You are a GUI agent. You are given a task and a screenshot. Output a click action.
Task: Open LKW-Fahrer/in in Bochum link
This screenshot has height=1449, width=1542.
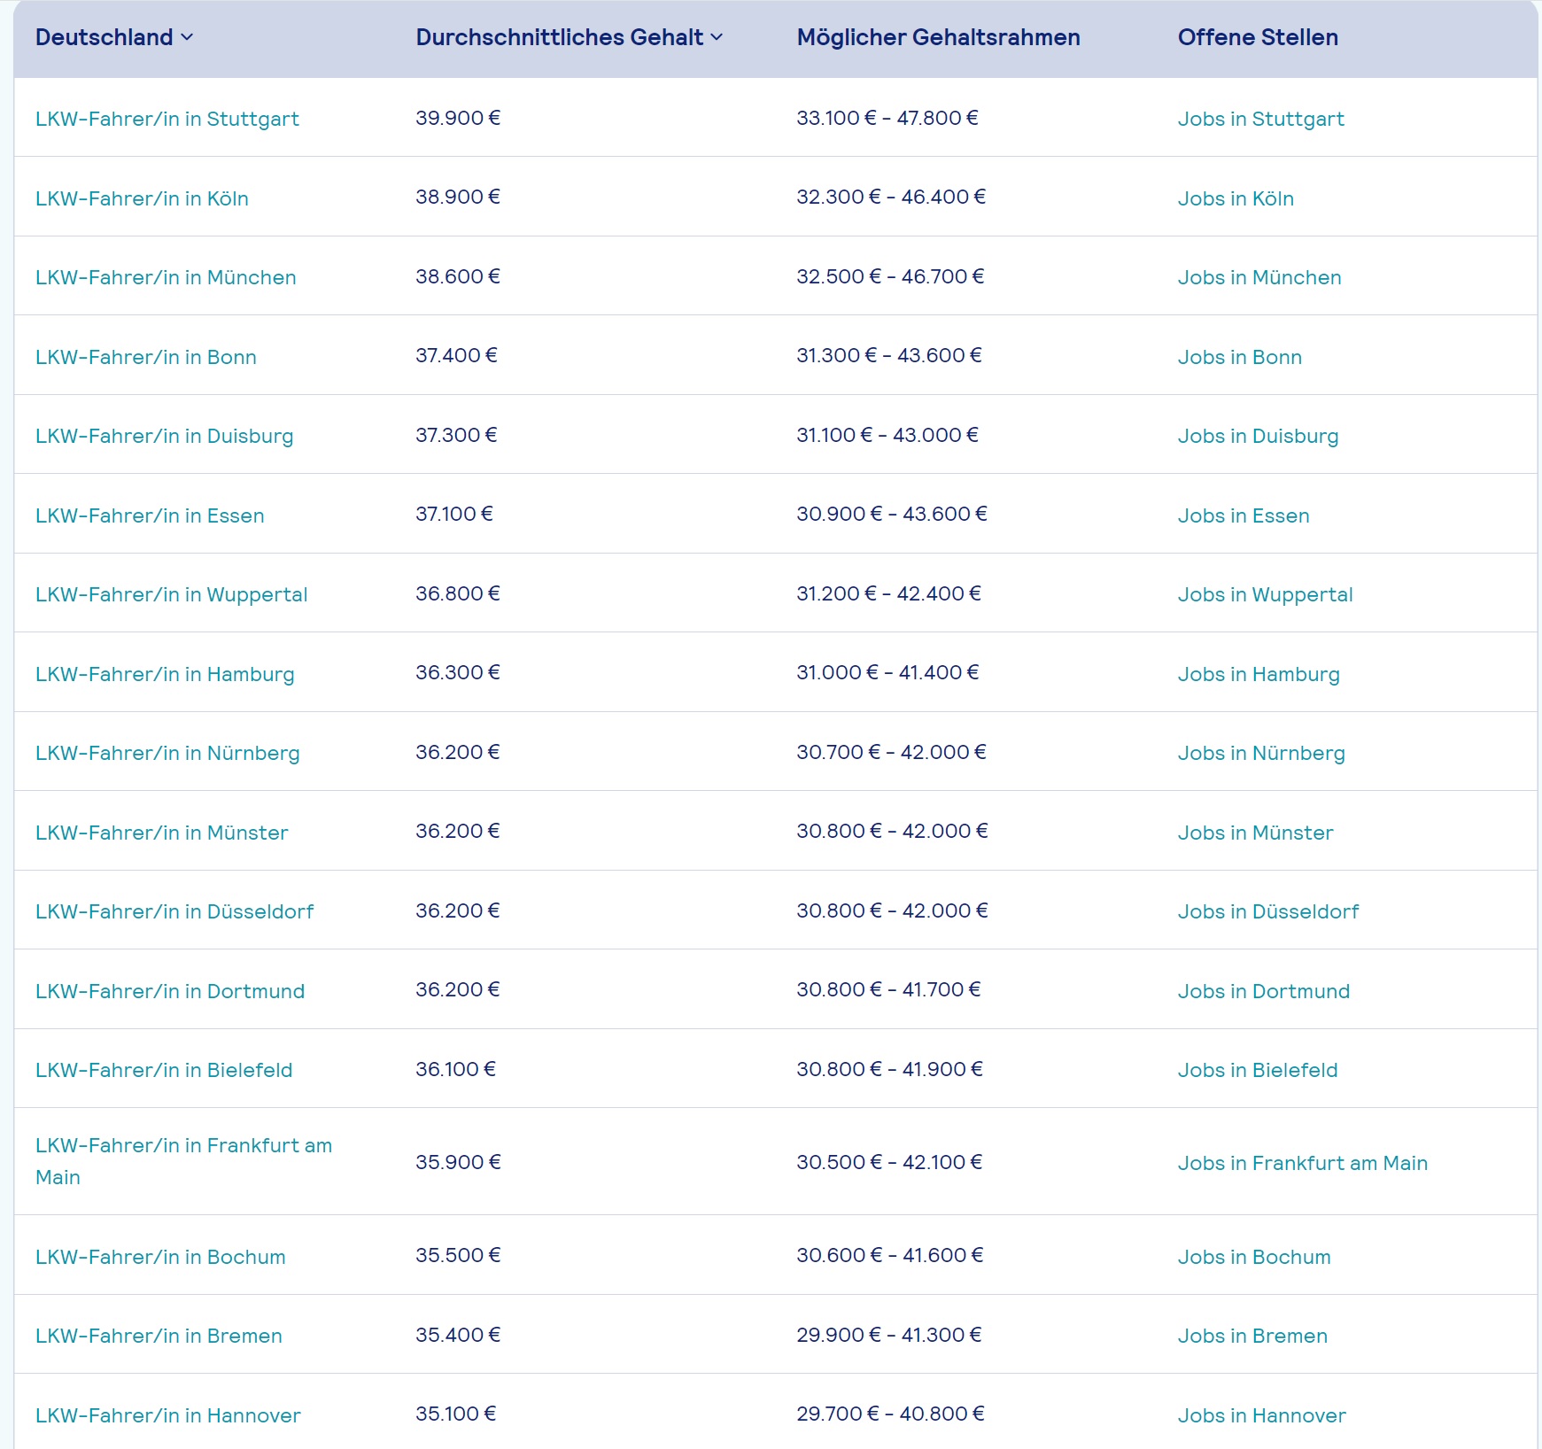click(160, 1257)
